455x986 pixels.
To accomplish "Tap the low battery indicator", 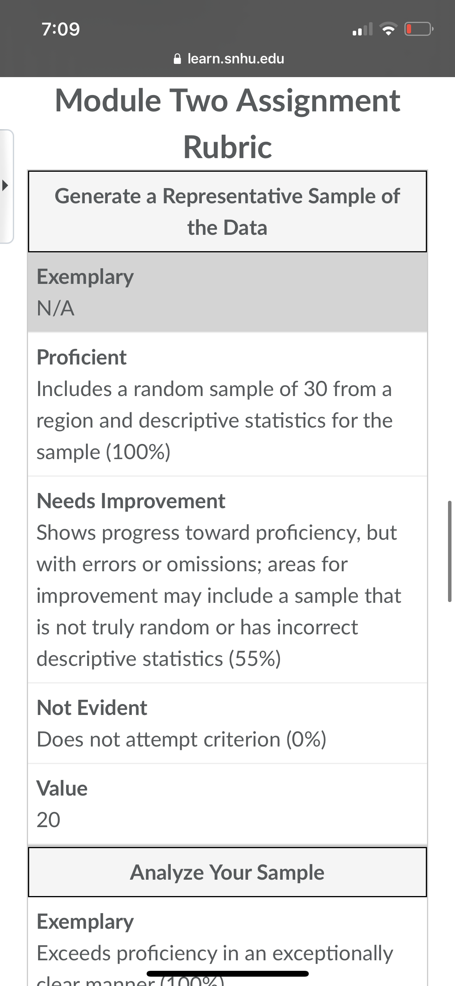I will tap(419, 29).
